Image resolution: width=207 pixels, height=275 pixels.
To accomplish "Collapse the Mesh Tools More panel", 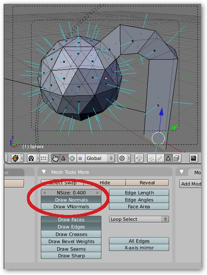I will click(44, 172).
